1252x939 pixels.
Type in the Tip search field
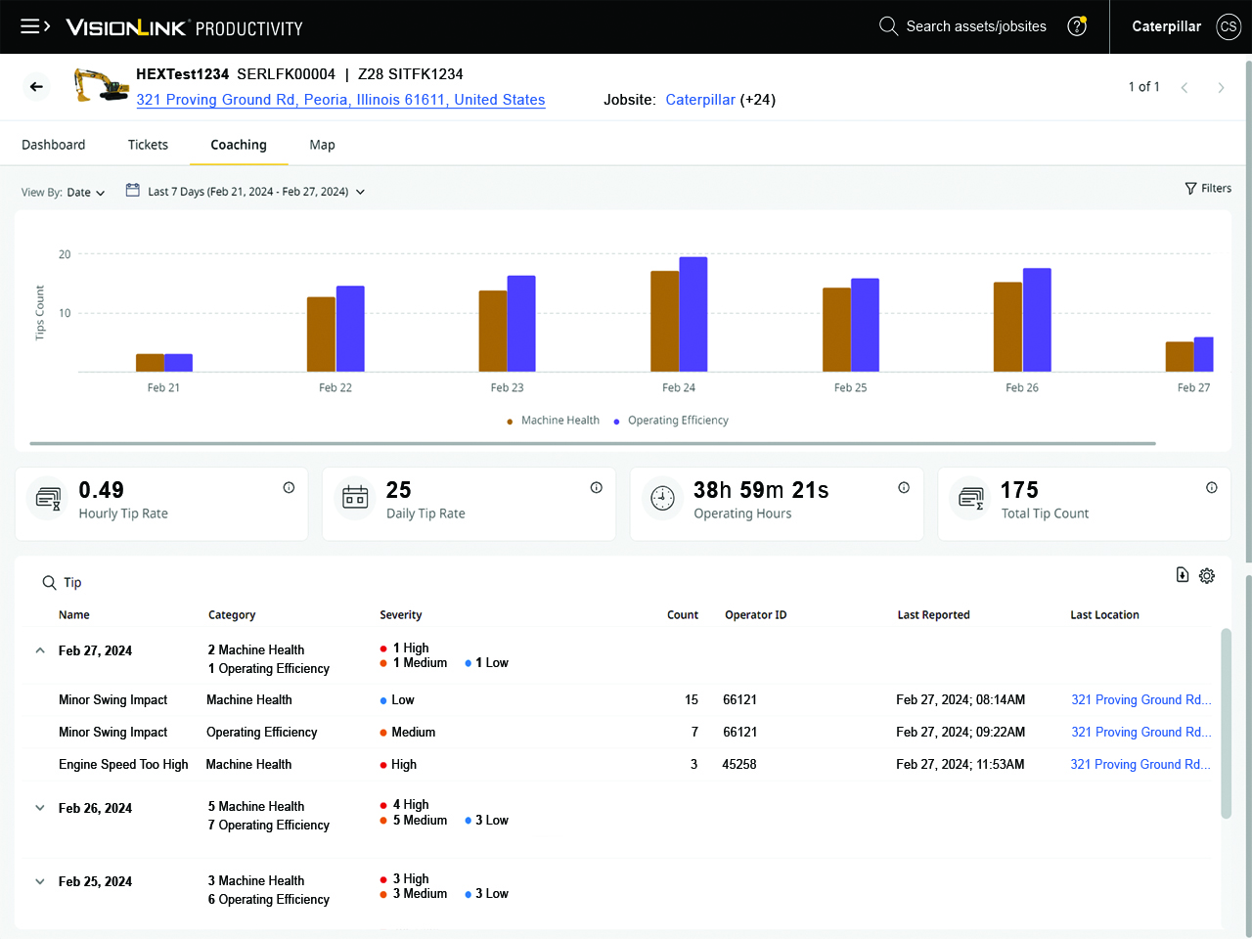73,582
